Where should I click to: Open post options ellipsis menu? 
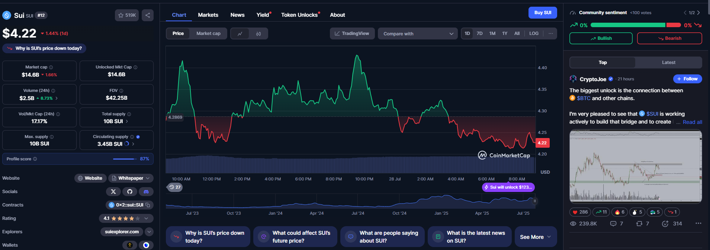pos(698,223)
